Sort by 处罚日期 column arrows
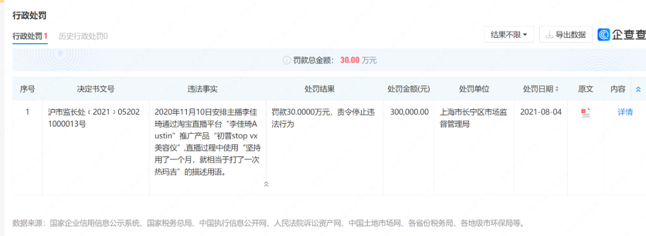646x236 pixels. click(557, 90)
